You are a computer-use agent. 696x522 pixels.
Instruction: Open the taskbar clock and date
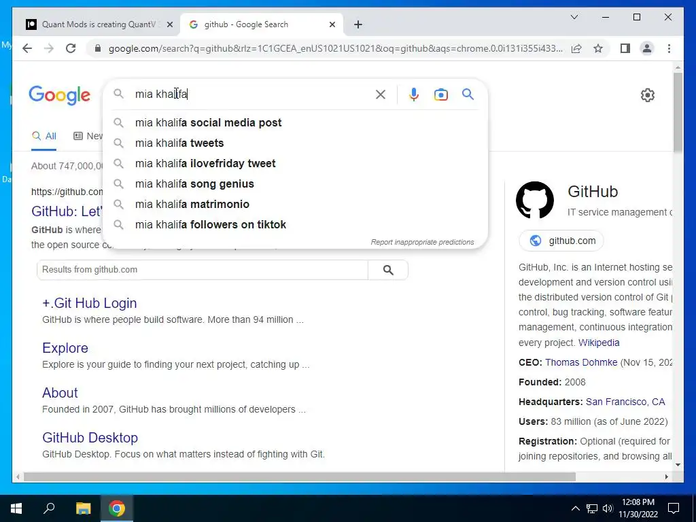pos(638,508)
